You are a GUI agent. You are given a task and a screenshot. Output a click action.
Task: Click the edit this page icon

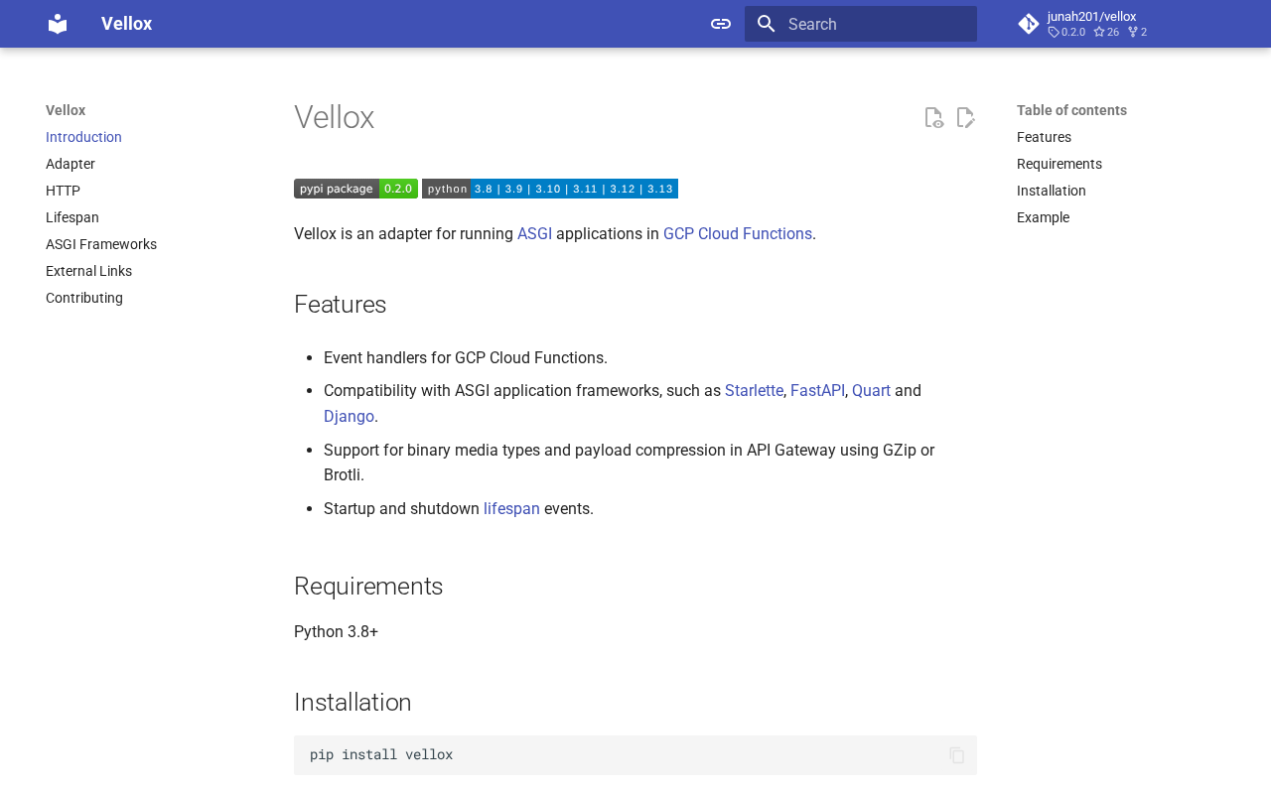(x=965, y=118)
